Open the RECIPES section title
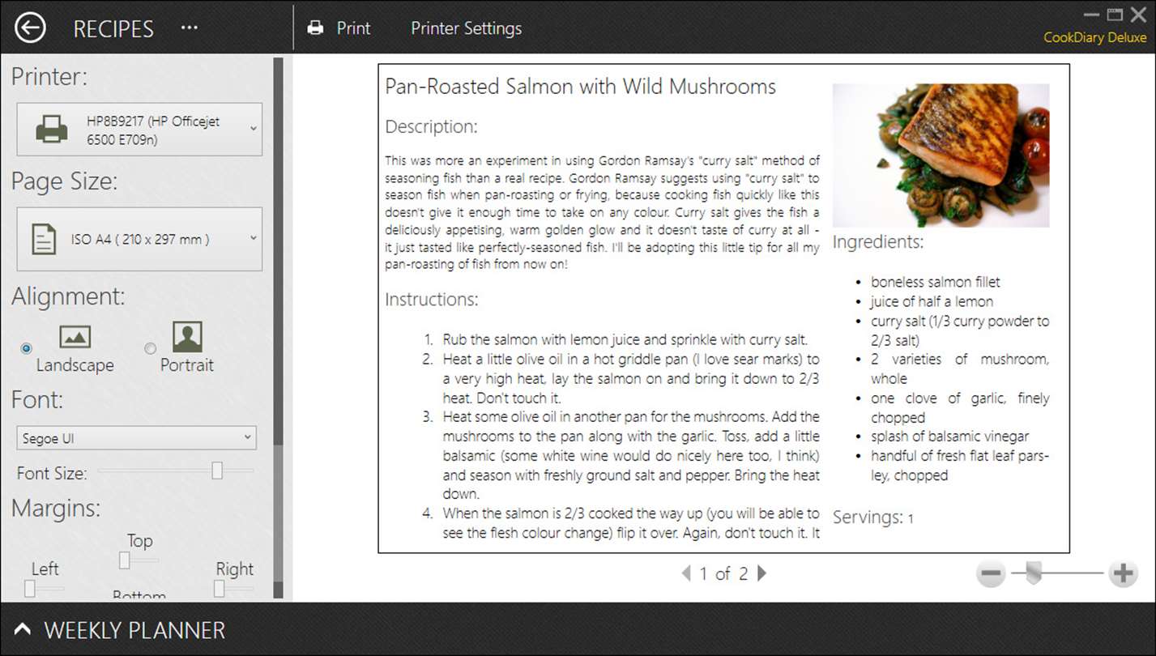 [x=113, y=29]
